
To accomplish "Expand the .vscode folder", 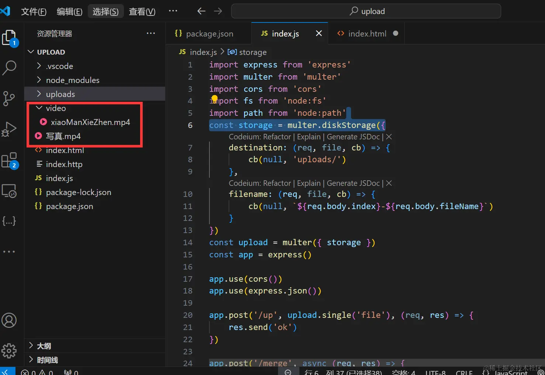I will [x=95, y=66].
